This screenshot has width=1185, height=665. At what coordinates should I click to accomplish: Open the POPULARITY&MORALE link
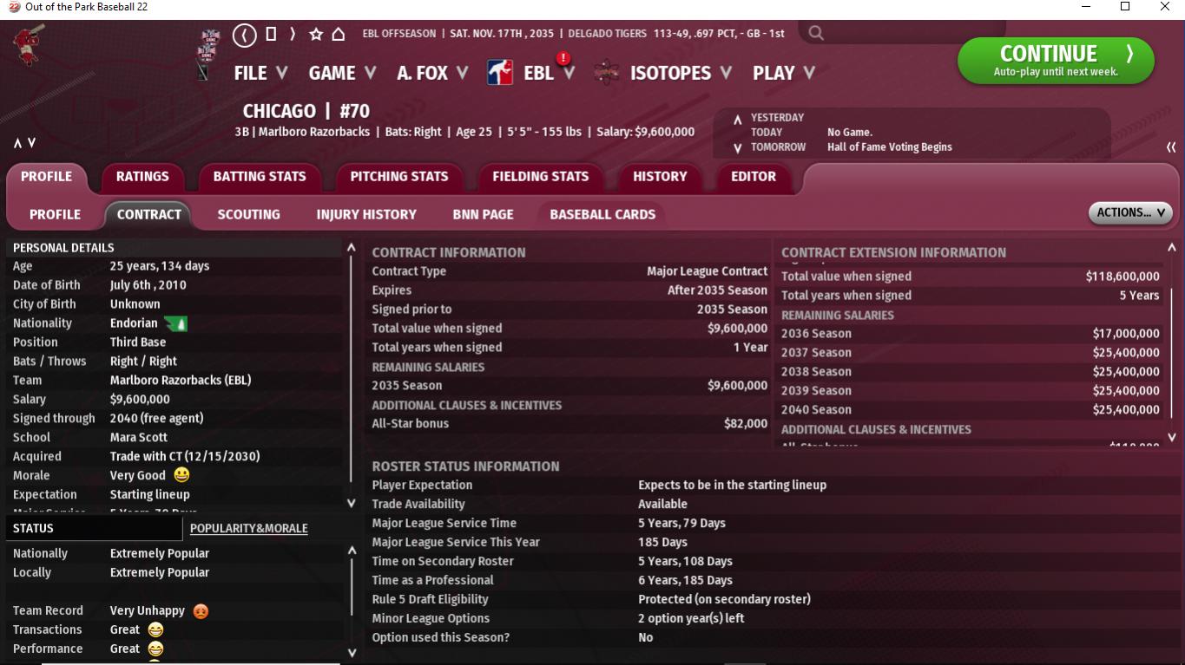(x=248, y=528)
